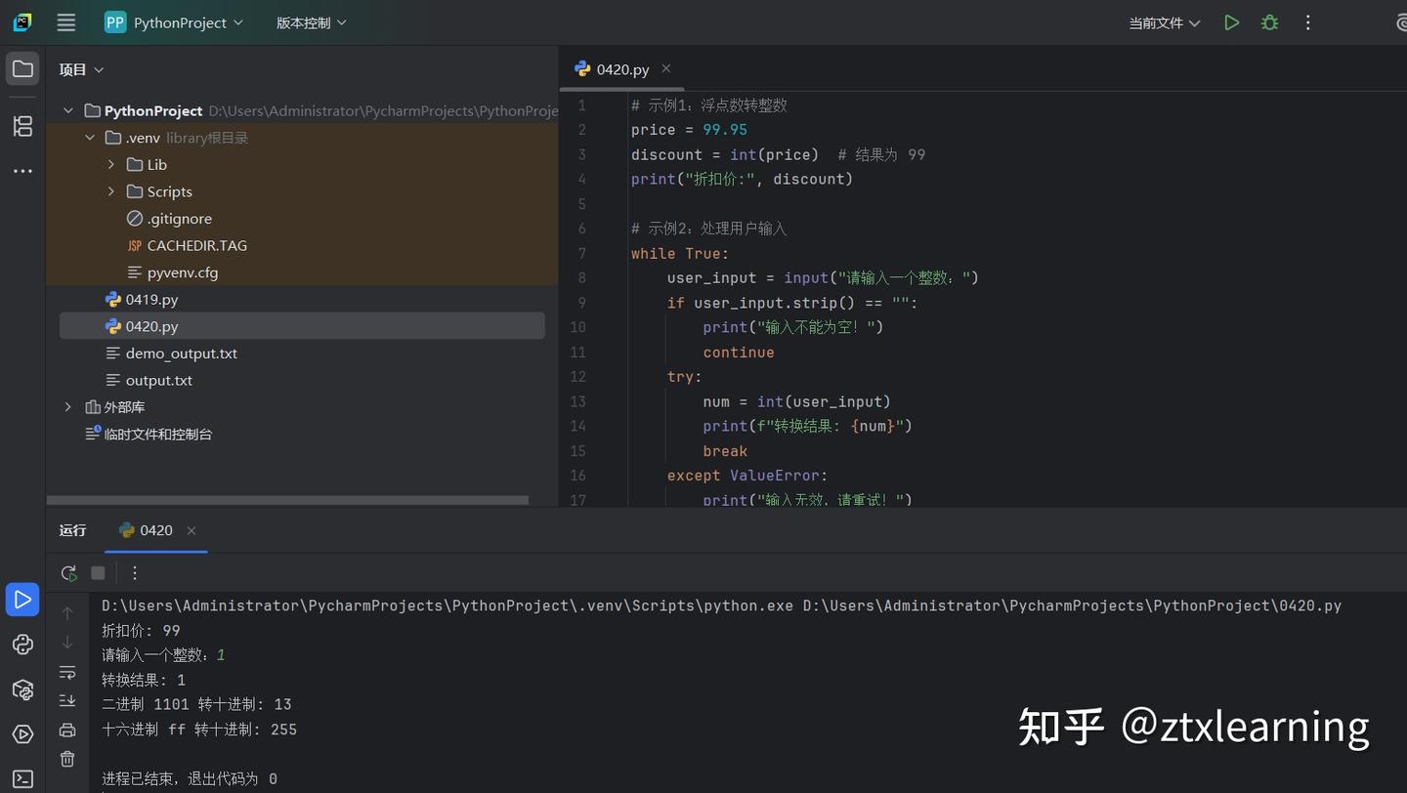Toggle soft-wrap in run console
Image resolution: width=1407 pixels, height=793 pixels.
(67, 672)
